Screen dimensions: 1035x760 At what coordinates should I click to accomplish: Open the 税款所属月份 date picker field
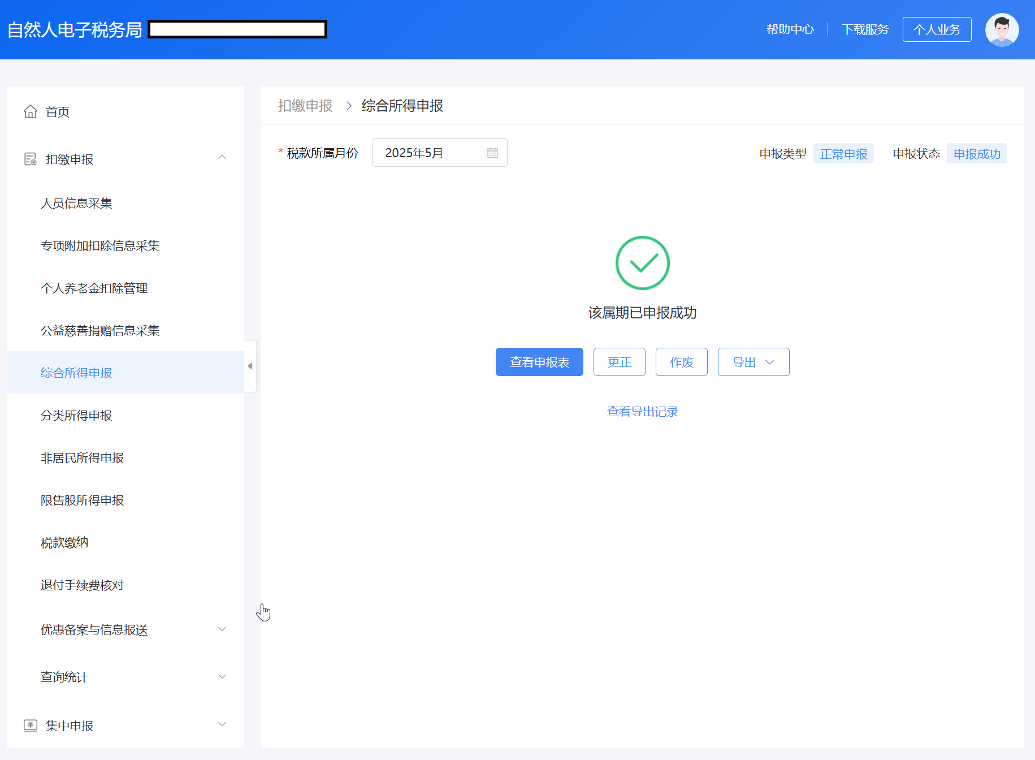tap(439, 153)
